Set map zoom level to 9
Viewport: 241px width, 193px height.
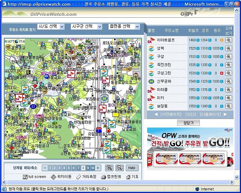(88, 168)
